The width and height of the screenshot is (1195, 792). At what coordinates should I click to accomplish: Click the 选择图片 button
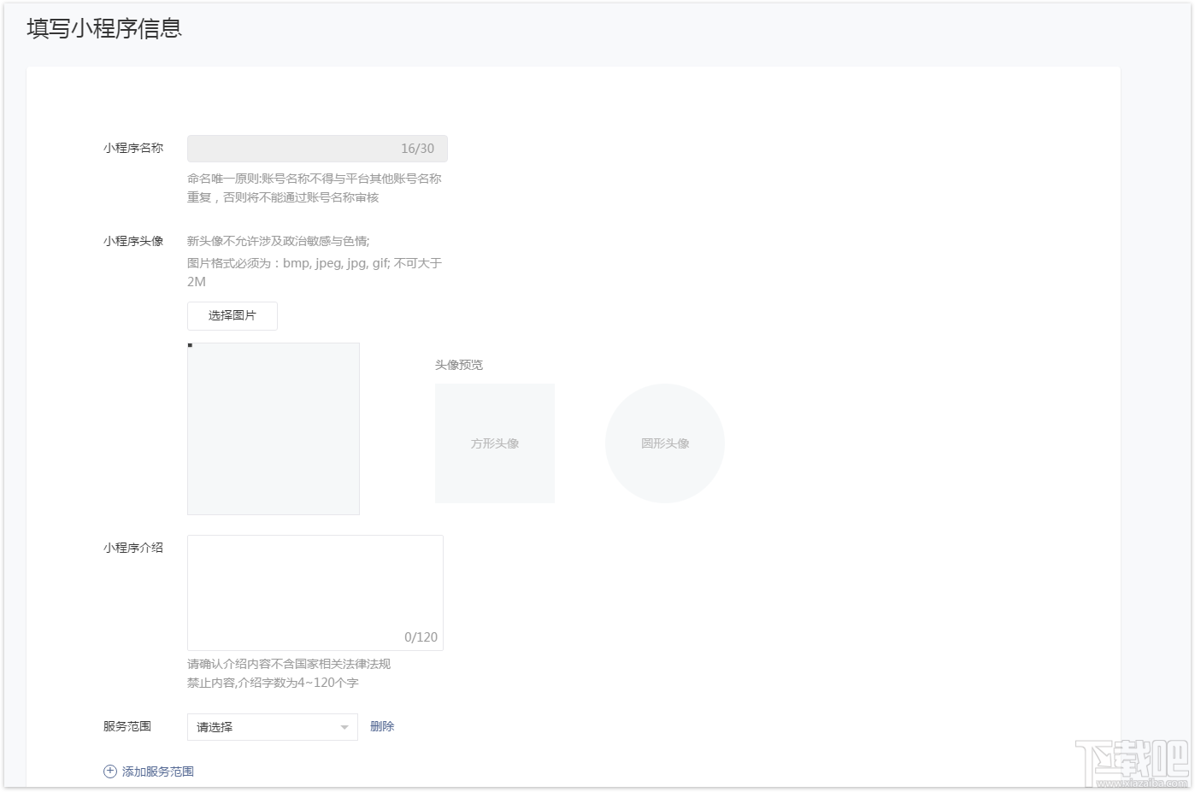pyautogui.click(x=232, y=315)
